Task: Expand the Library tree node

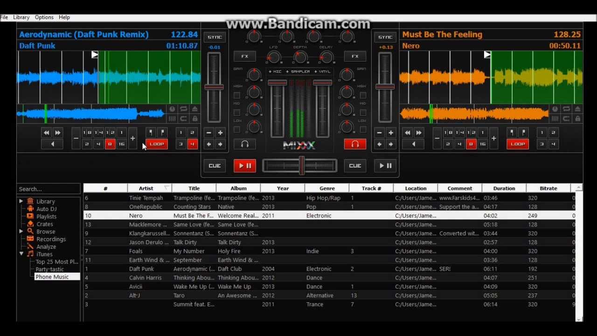Action: (21, 201)
